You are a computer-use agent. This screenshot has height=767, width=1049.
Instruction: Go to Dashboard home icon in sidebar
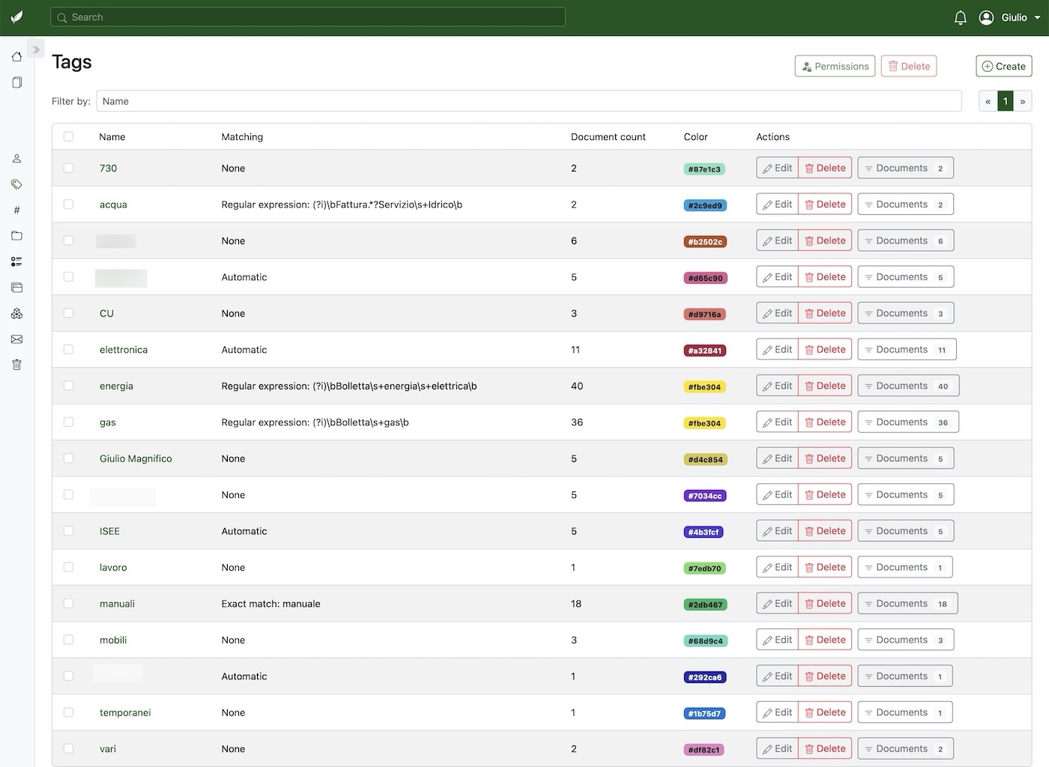coord(16,57)
